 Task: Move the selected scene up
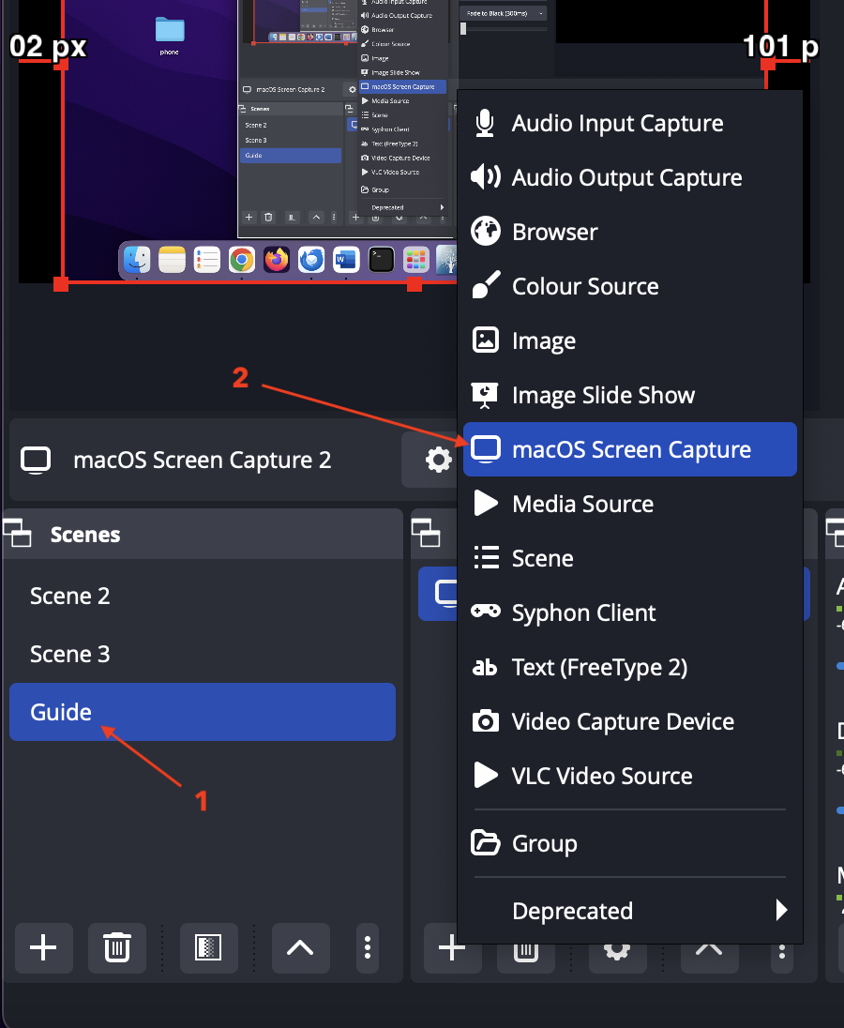(x=300, y=948)
